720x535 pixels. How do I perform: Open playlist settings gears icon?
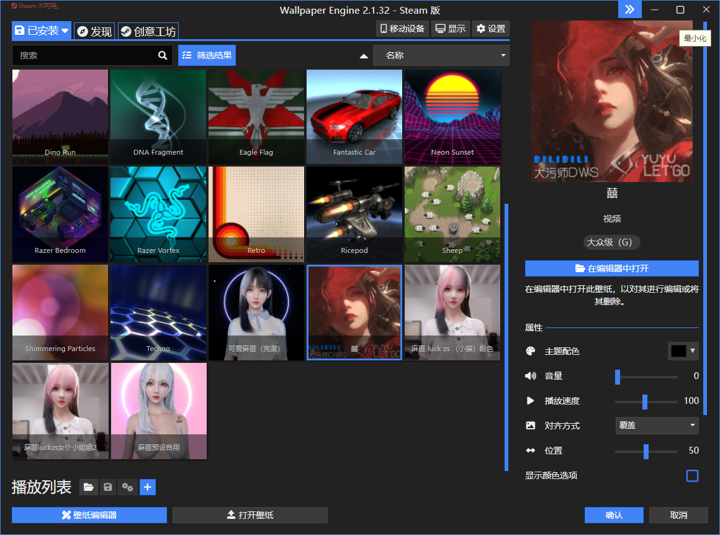(128, 488)
